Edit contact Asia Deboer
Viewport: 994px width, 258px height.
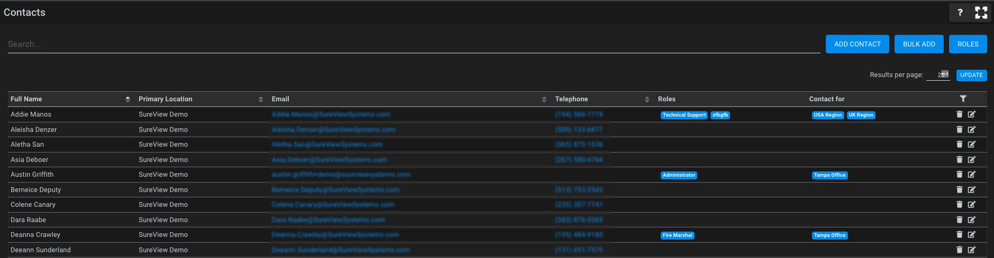(972, 159)
